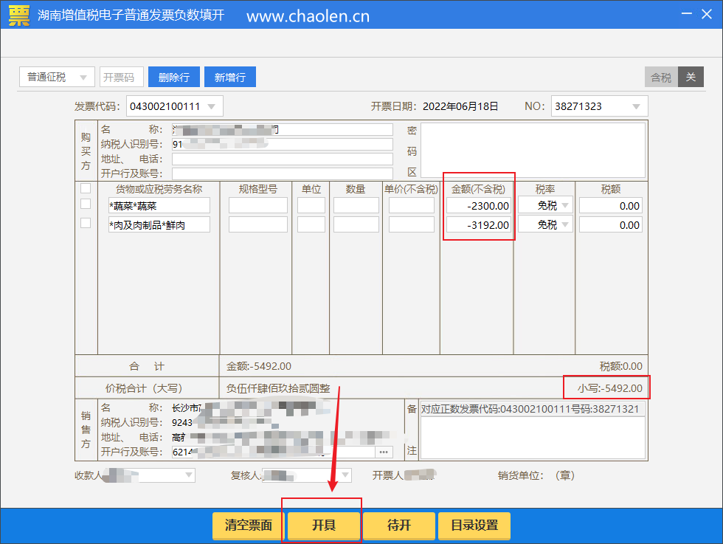Viewport: 723px width, 544px height.
Task: Click the 备注 line with 对应正数发票代码
Action: tap(533, 409)
